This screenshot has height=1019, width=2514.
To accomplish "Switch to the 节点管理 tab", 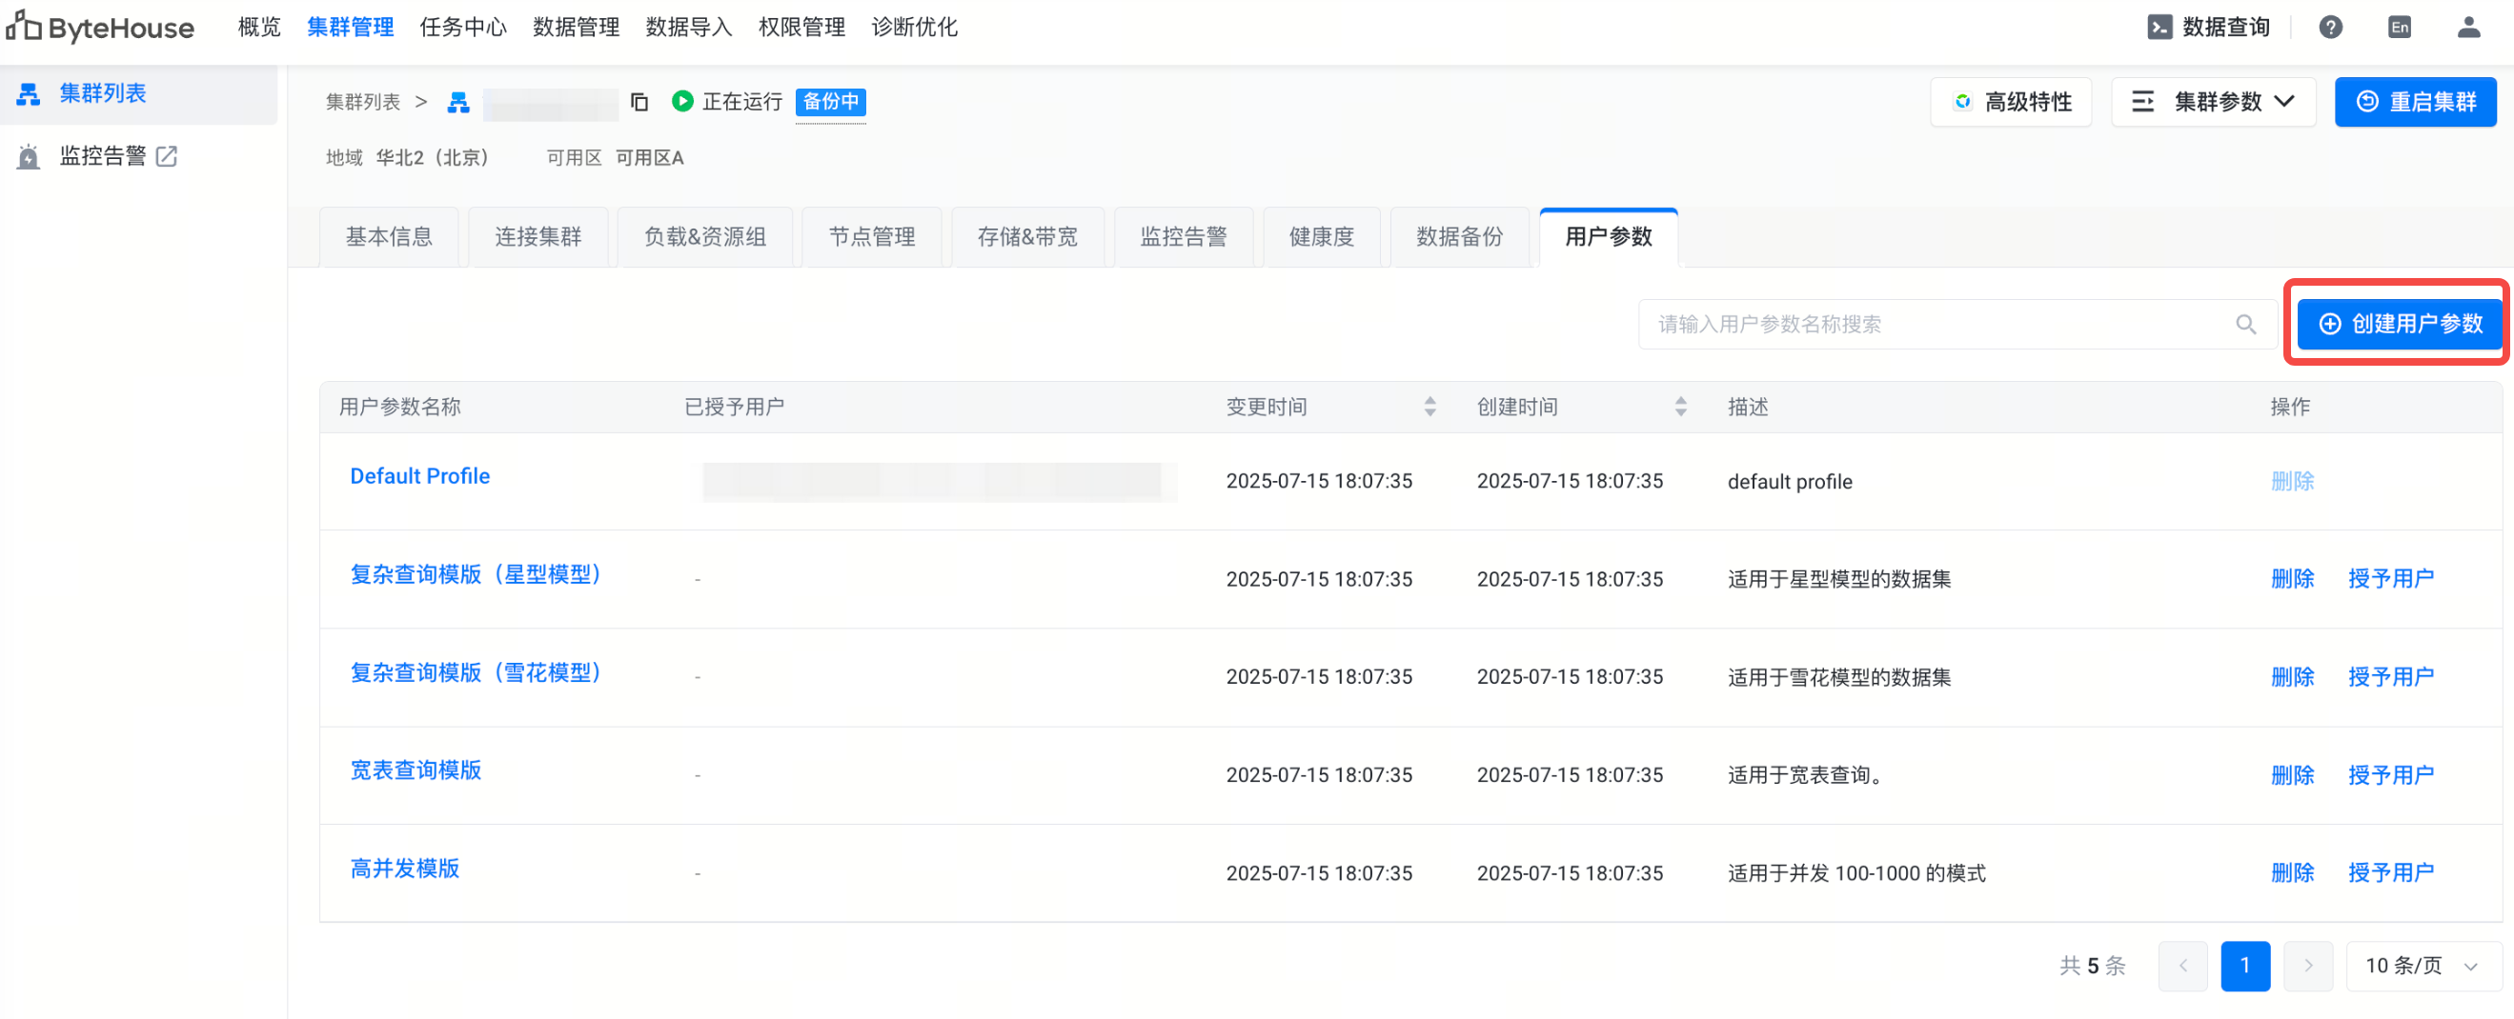I will coord(871,237).
